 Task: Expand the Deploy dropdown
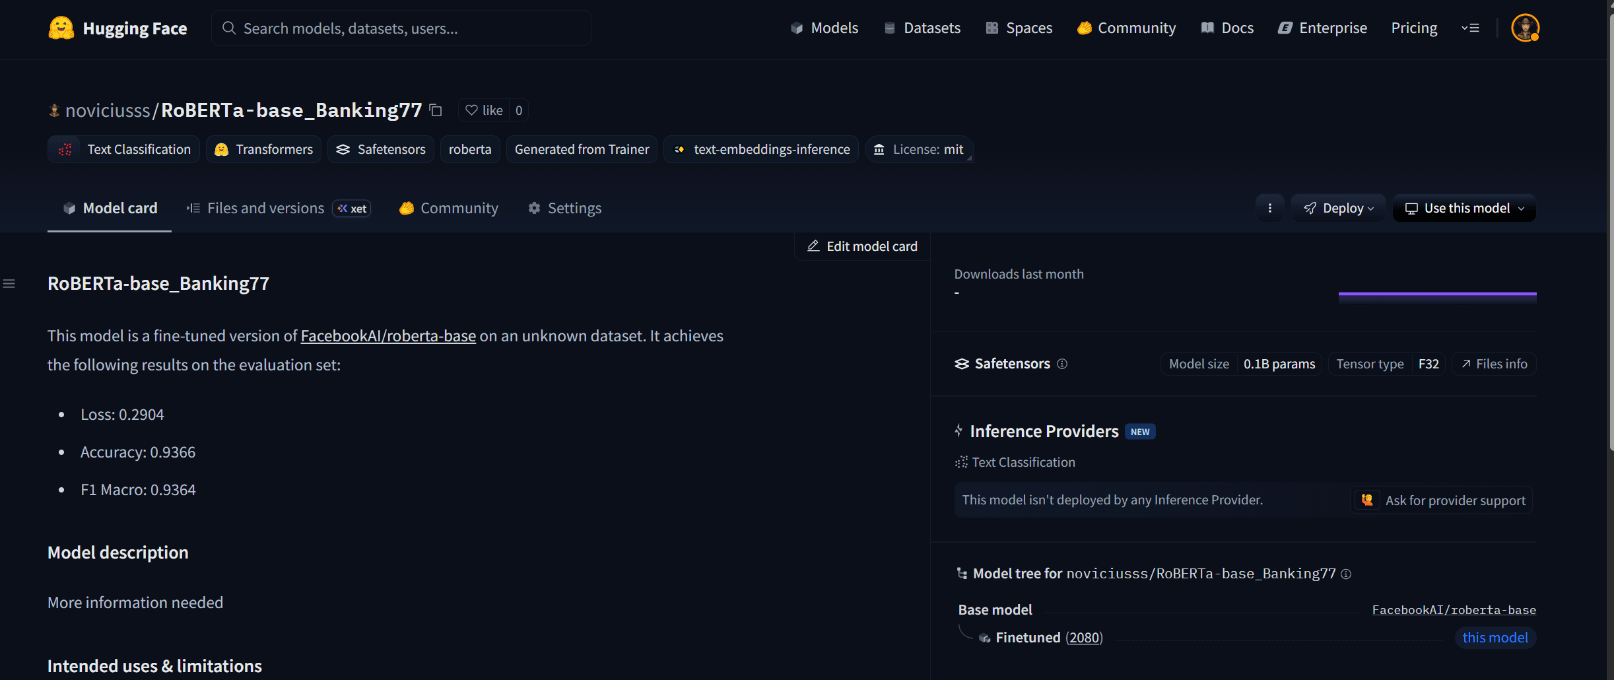tap(1338, 209)
